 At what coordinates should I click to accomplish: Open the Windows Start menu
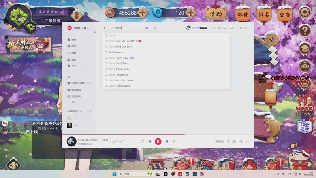pyautogui.click(x=114, y=174)
